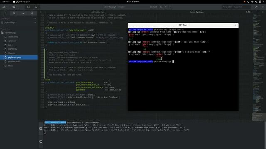The width and height of the screenshot is (266, 149).
Task: Switch to the checkmark todo sidebar tab
Action: pos(23,13)
